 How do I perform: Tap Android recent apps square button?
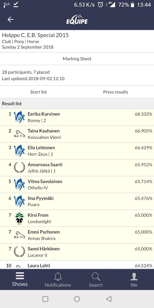(45, 299)
